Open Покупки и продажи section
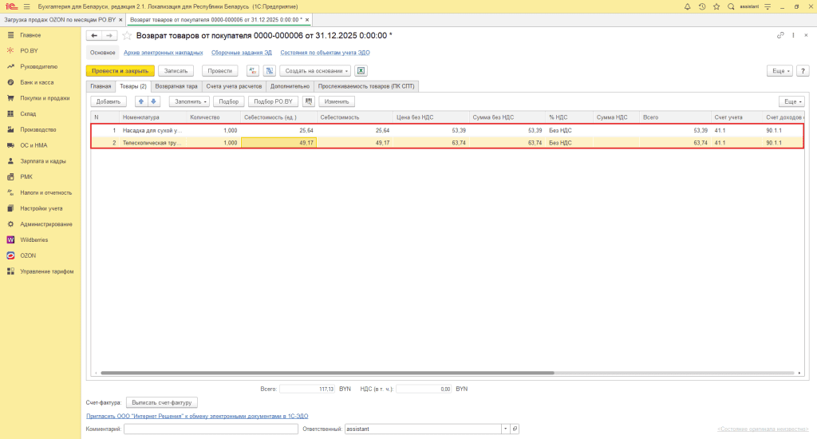The width and height of the screenshot is (817, 439). (45, 98)
